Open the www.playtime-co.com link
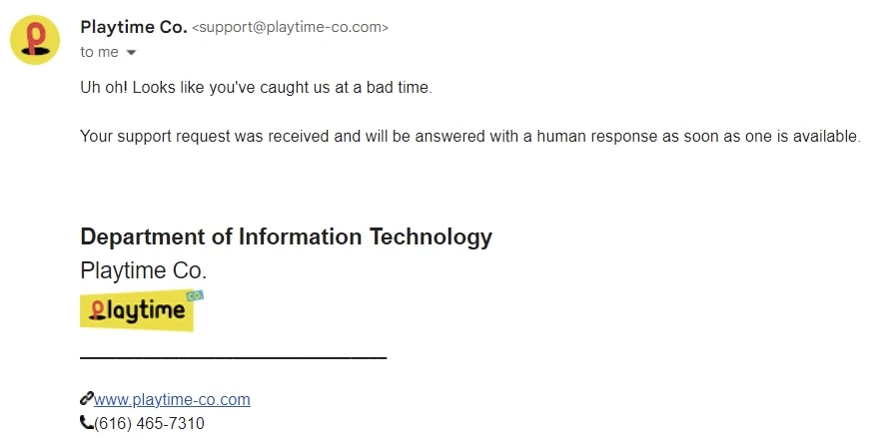The height and width of the screenshot is (447, 886). tap(172, 400)
